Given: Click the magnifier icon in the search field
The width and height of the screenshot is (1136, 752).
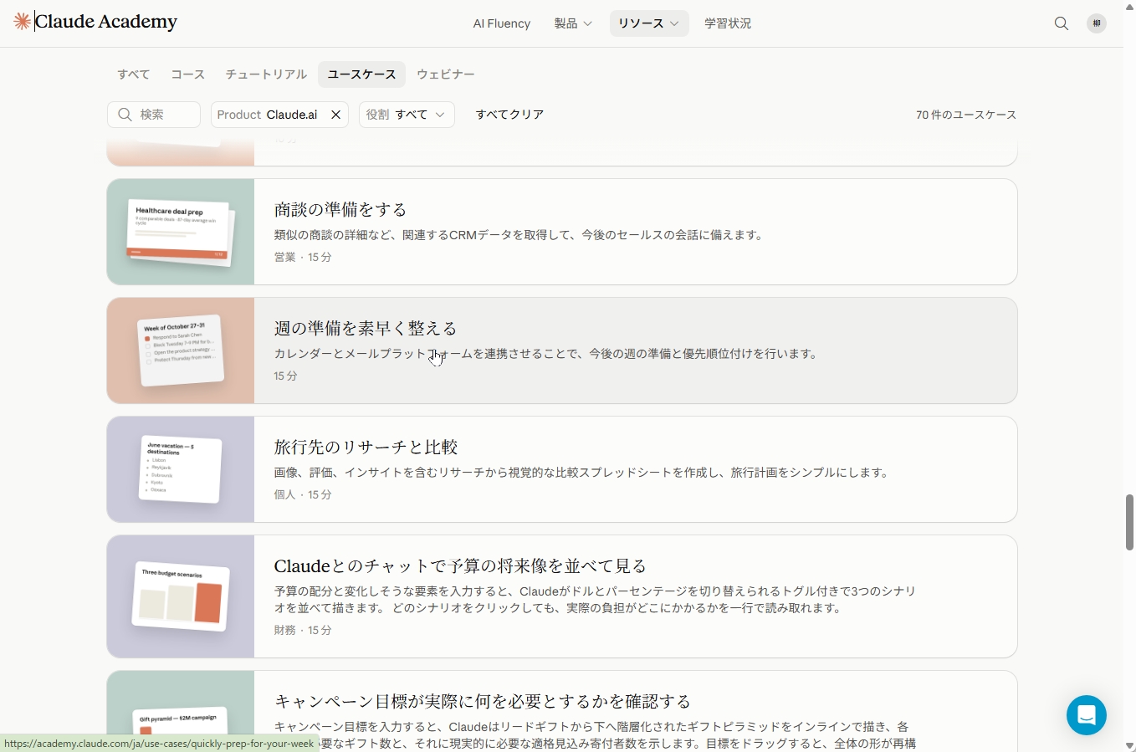Looking at the screenshot, I should click(x=125, y=115).
